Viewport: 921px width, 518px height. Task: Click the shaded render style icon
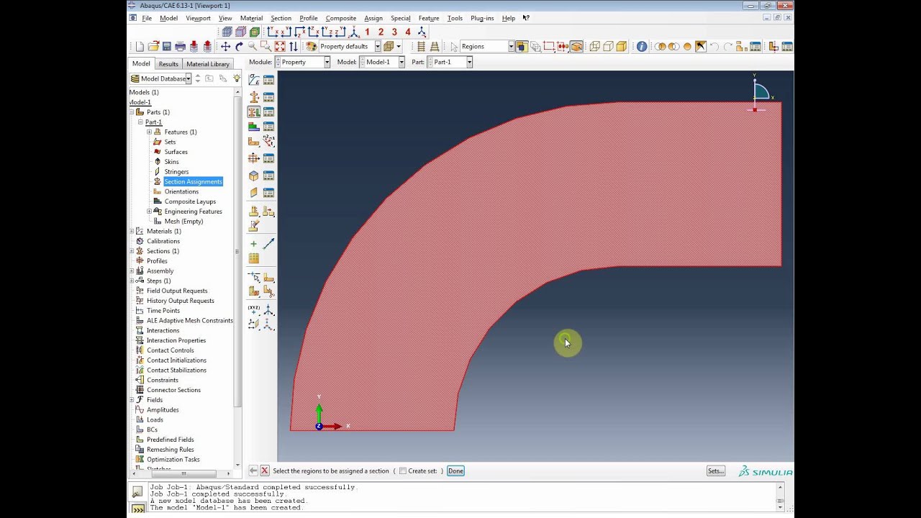coord(622,47)
